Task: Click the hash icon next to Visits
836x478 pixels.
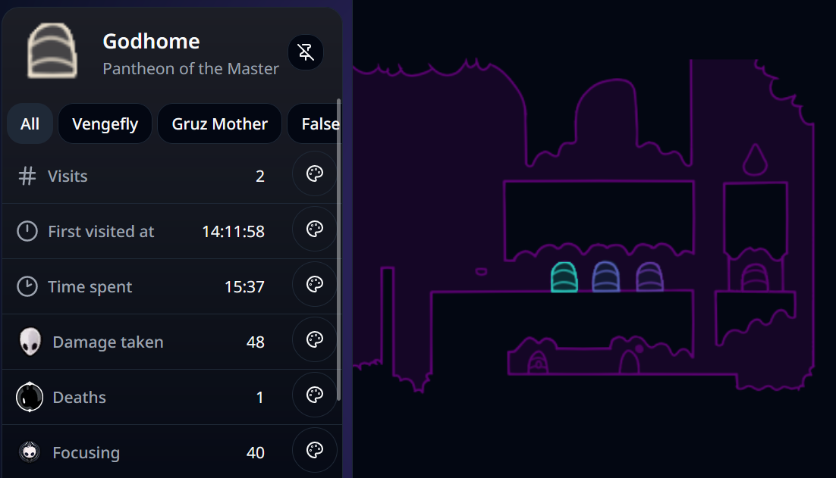Action: click(x=27, y=175)
